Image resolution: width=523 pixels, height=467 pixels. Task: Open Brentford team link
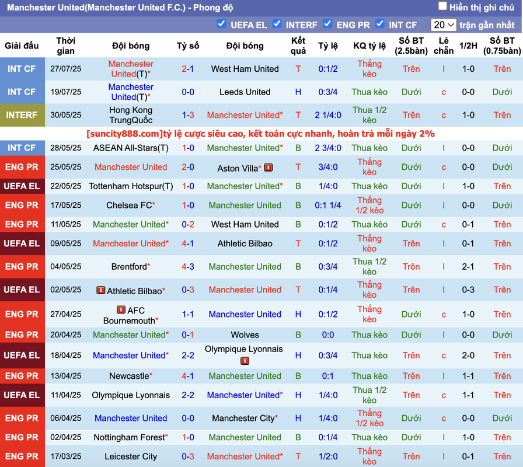(129, 267)
